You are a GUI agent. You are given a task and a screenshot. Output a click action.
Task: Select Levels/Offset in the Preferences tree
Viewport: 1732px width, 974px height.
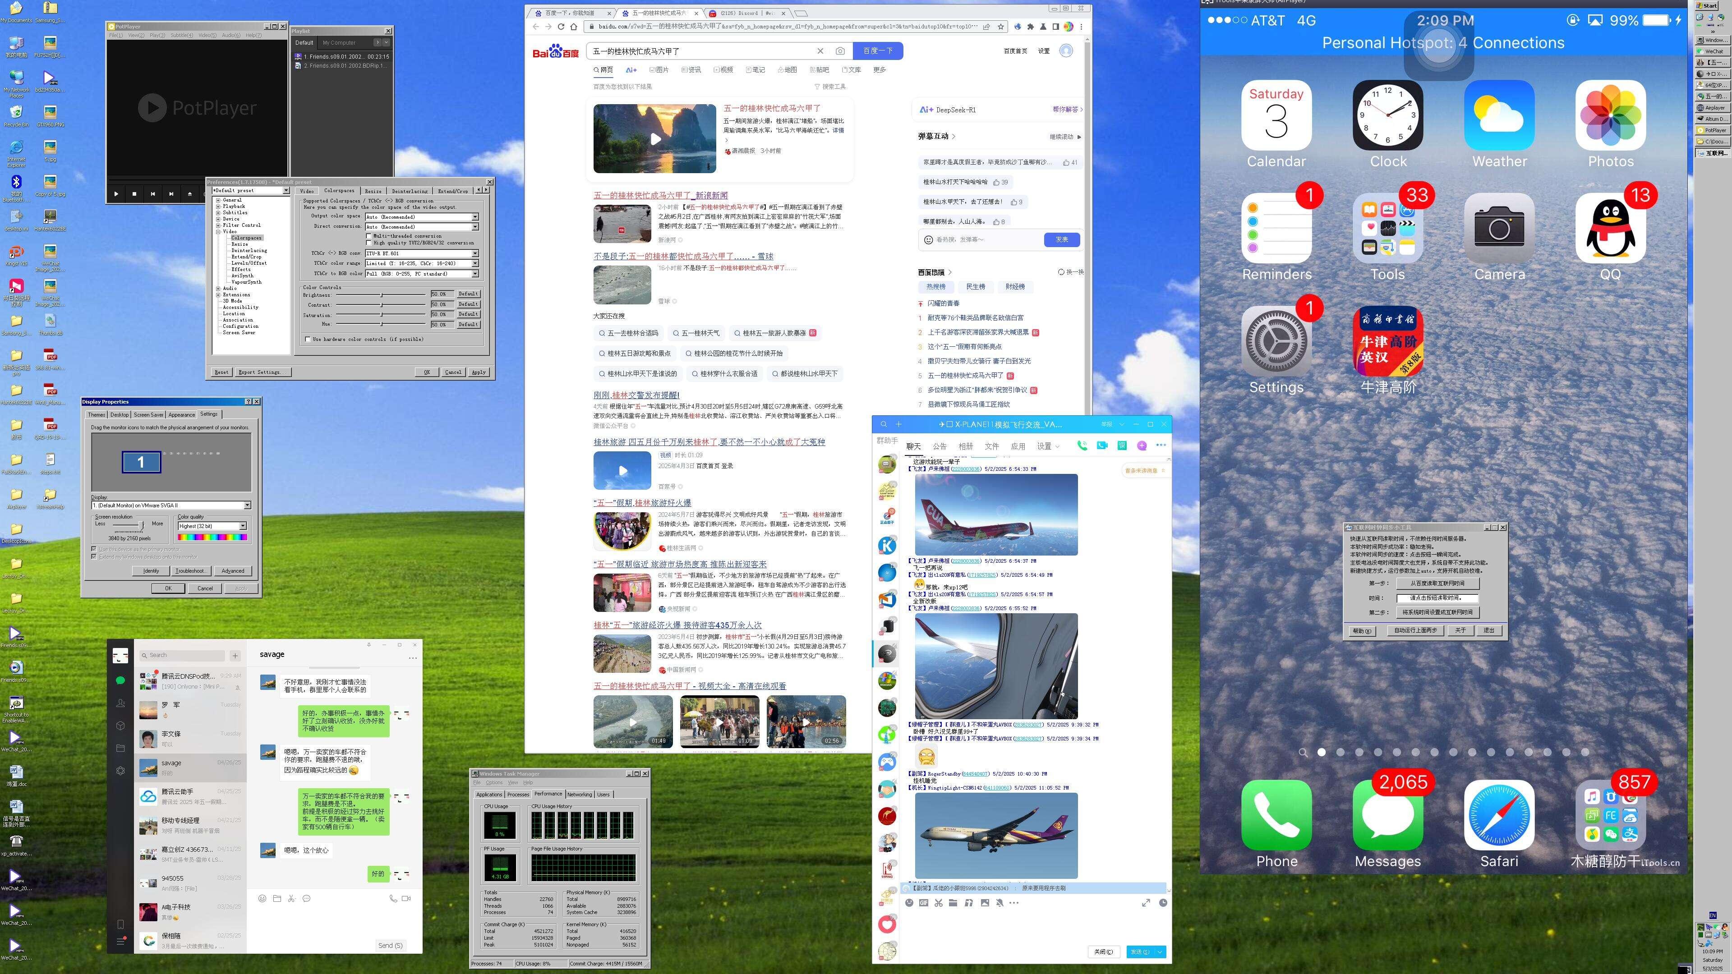(x=249, y=263)
